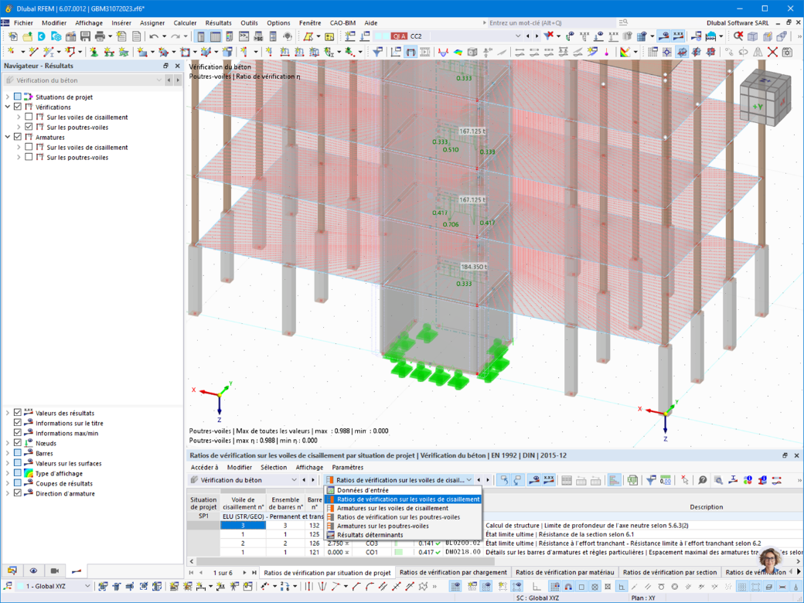The height and width of the screenshot is (603, 804).
Task: Expand the Situations de projet node
Action: (x=8, y=97)
